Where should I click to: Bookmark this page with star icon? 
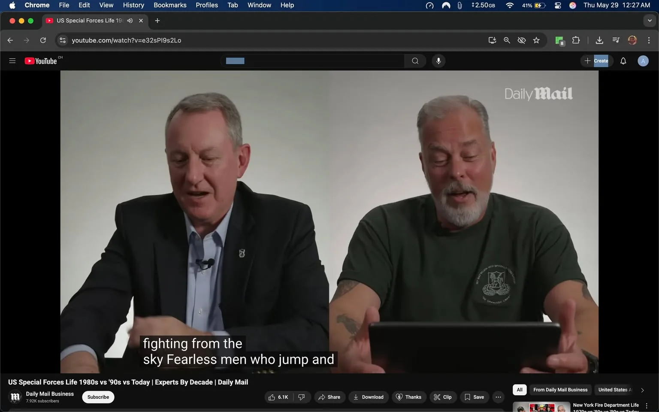pos(536,40)
